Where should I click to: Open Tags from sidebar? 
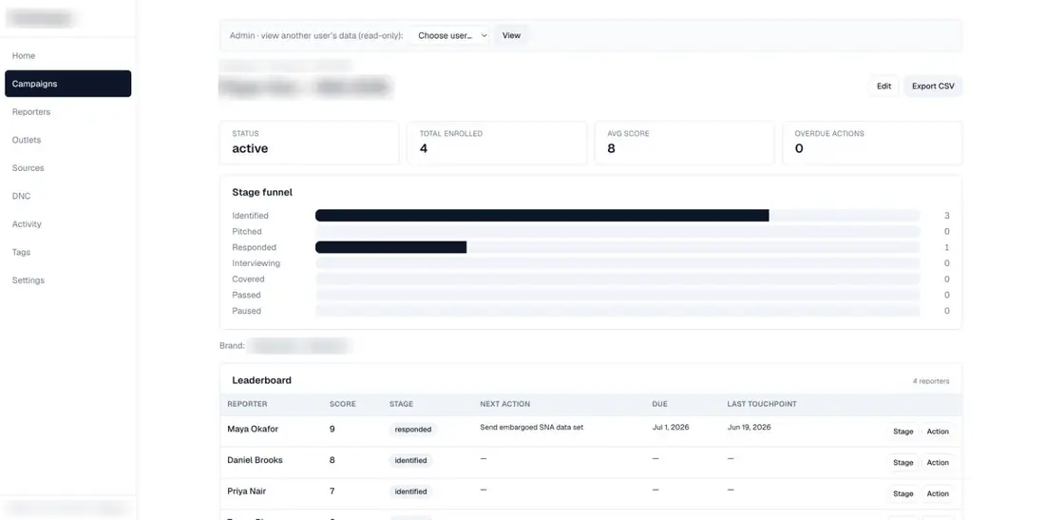click(x=67, y=252)
